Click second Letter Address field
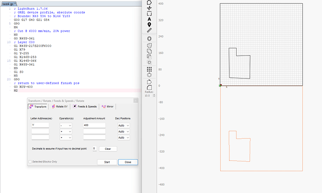 [40, 132]
